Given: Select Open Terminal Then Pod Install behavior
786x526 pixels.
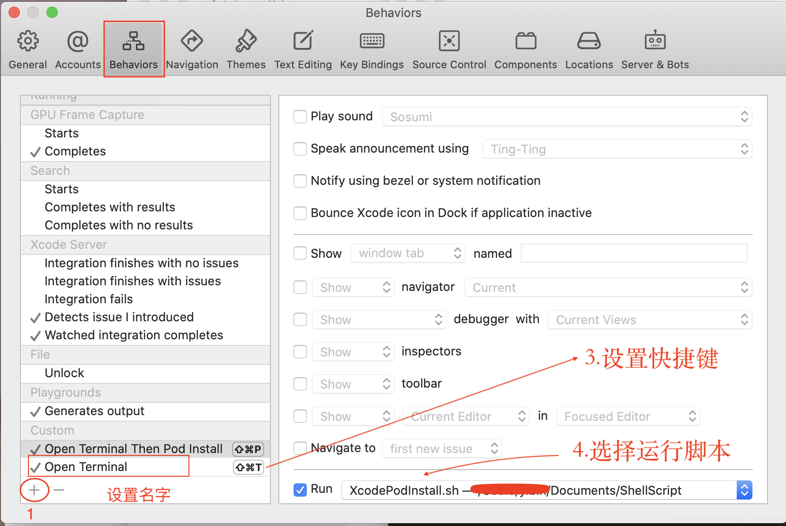Looking at the screenshot, I should (145, 449).
